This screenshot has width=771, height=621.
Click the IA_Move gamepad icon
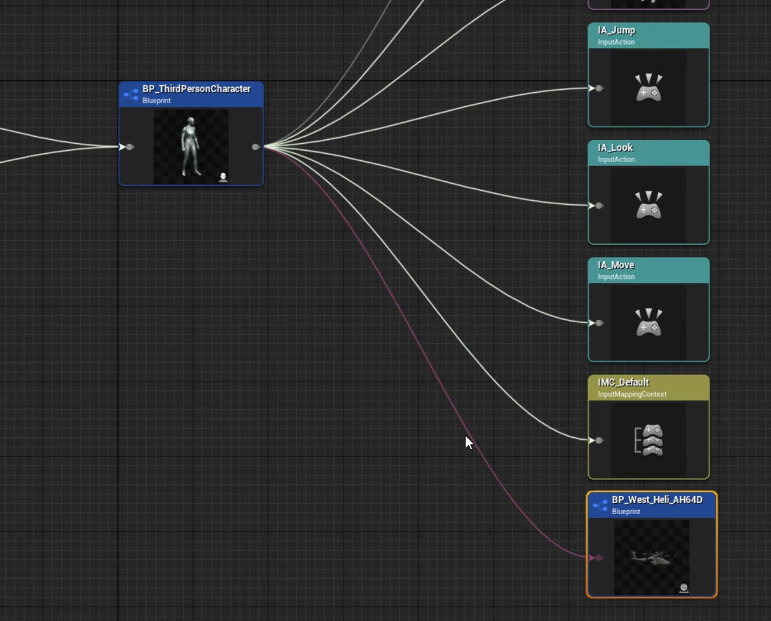(x=648, y=323)
